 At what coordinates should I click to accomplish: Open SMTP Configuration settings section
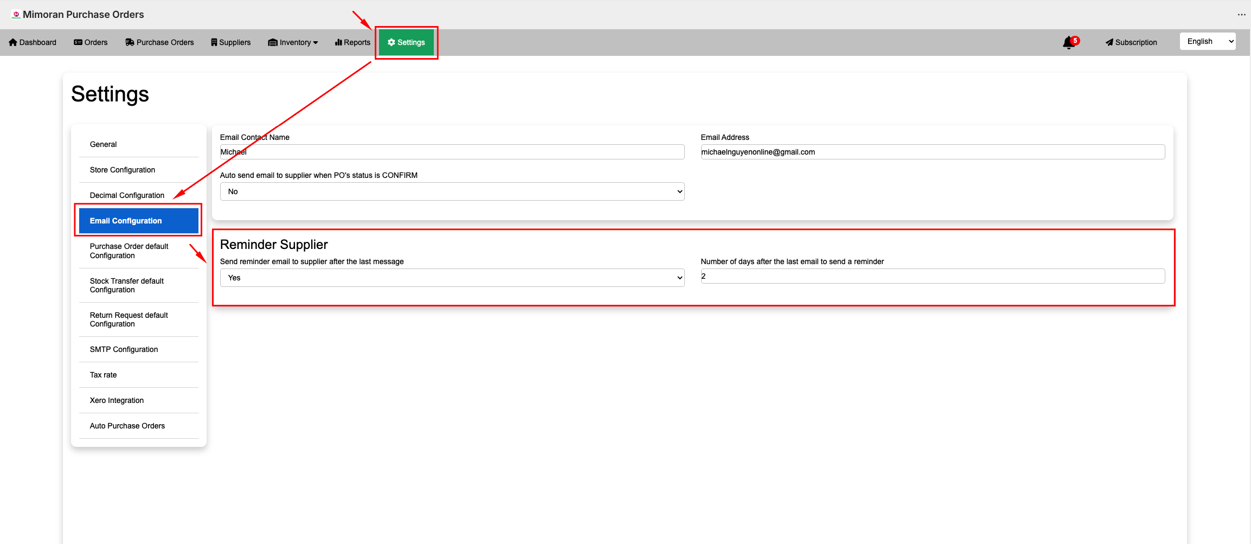pyautogui.click(x=124, y=349)
